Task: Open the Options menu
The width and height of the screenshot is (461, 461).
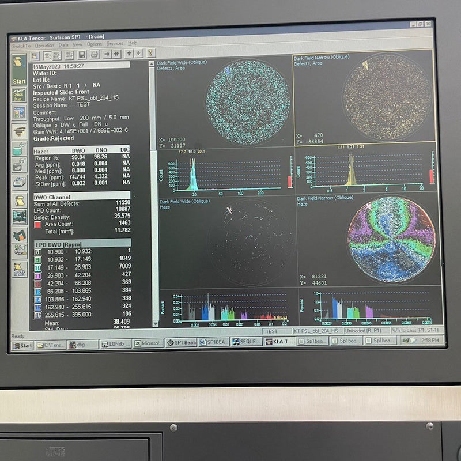Action: click(x=95, y=44)
